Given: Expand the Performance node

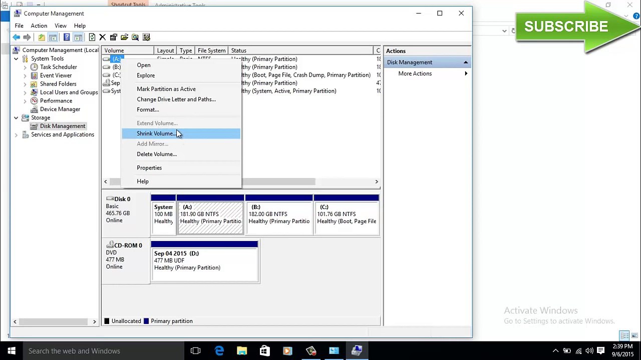Looking at the screenshot, I should coord(25,101).
